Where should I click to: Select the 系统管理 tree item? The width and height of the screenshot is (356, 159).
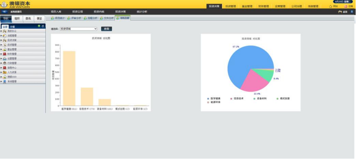[x=12, y=82]
